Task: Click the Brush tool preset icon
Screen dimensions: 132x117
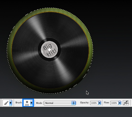Action: pos(6,103)
